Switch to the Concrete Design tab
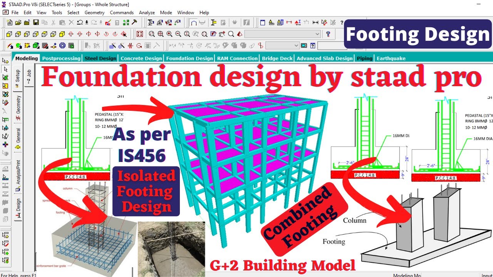The height and width of the screenshot is (277, 493). (141, 58)
